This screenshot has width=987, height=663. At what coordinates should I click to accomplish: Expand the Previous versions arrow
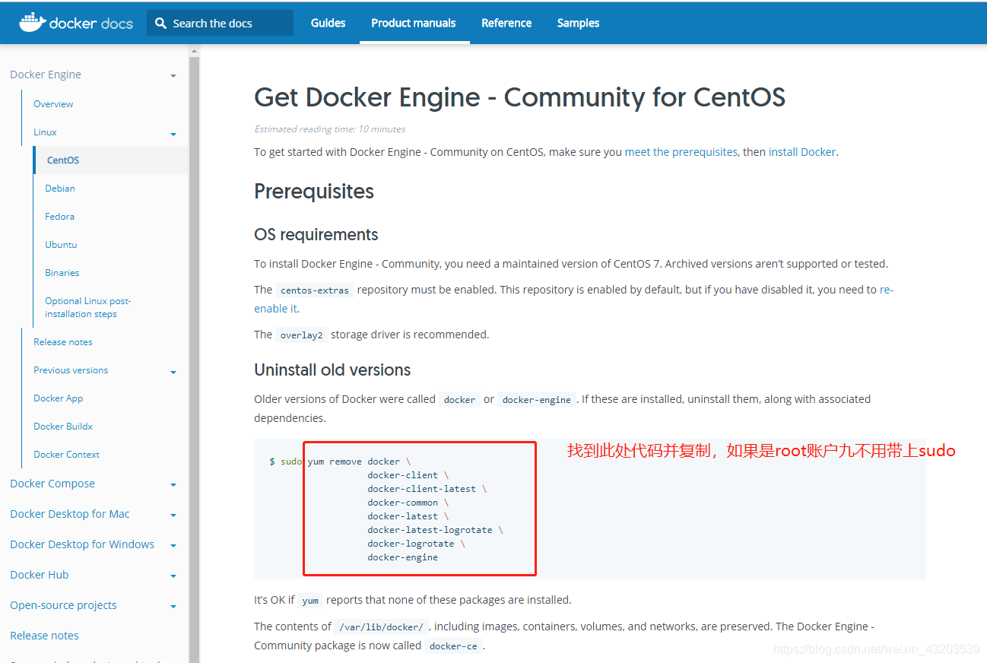173,372
